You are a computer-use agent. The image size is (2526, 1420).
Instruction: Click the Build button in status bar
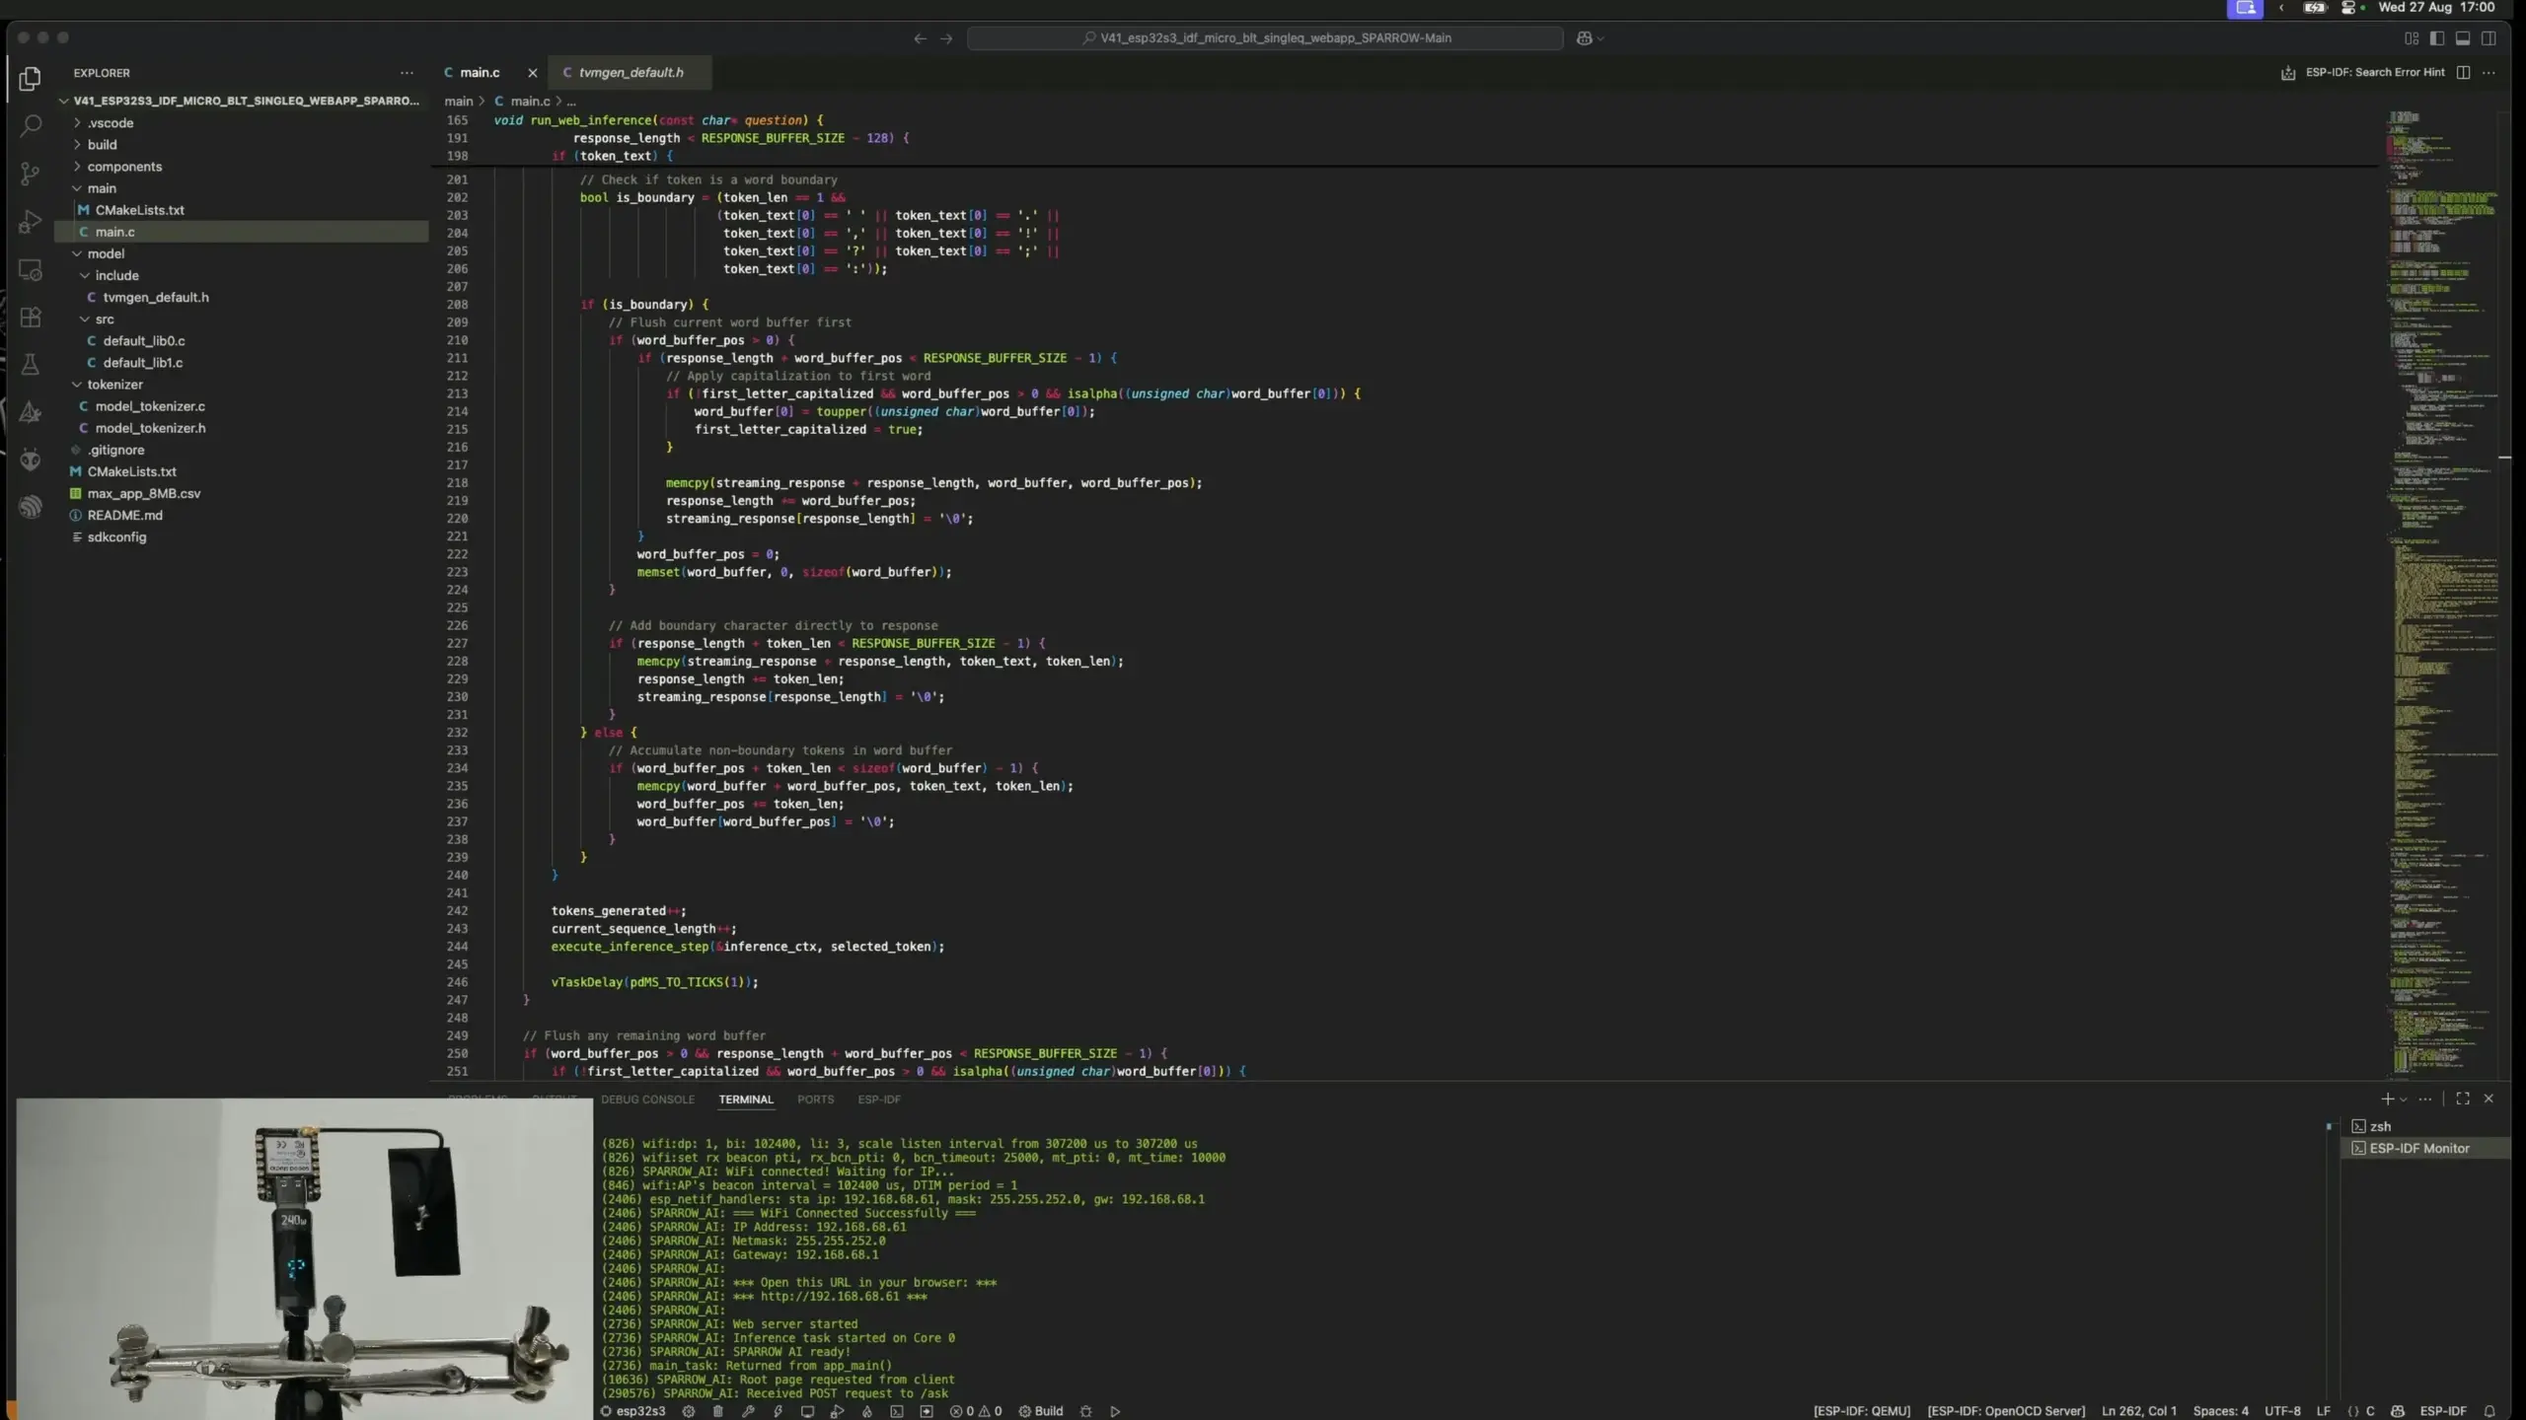[1041, 1411]
